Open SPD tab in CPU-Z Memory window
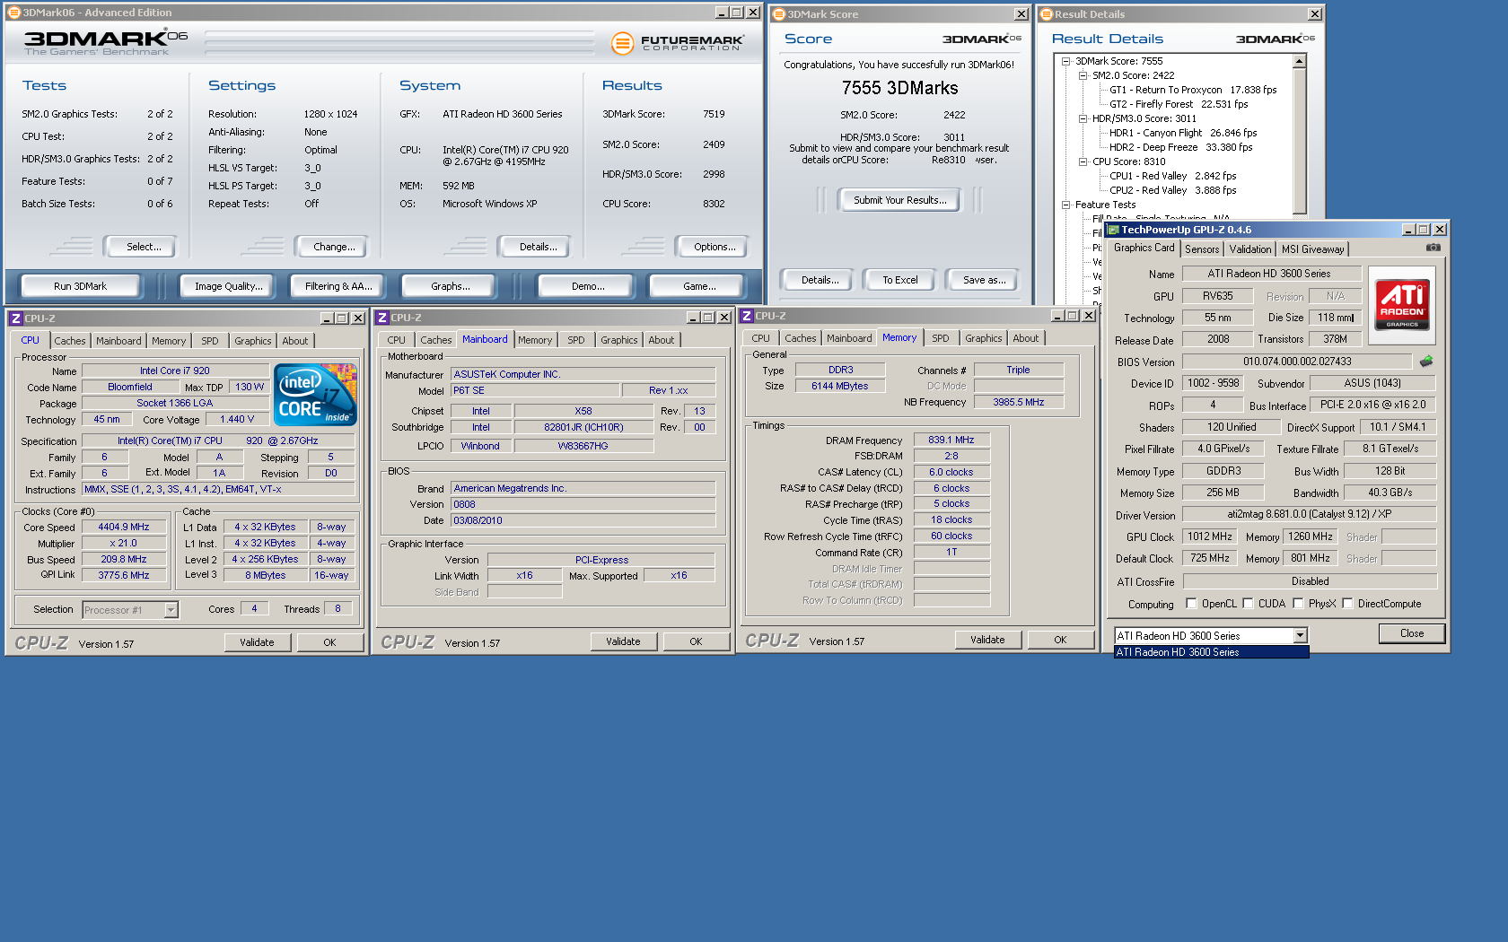 point(940,338)
